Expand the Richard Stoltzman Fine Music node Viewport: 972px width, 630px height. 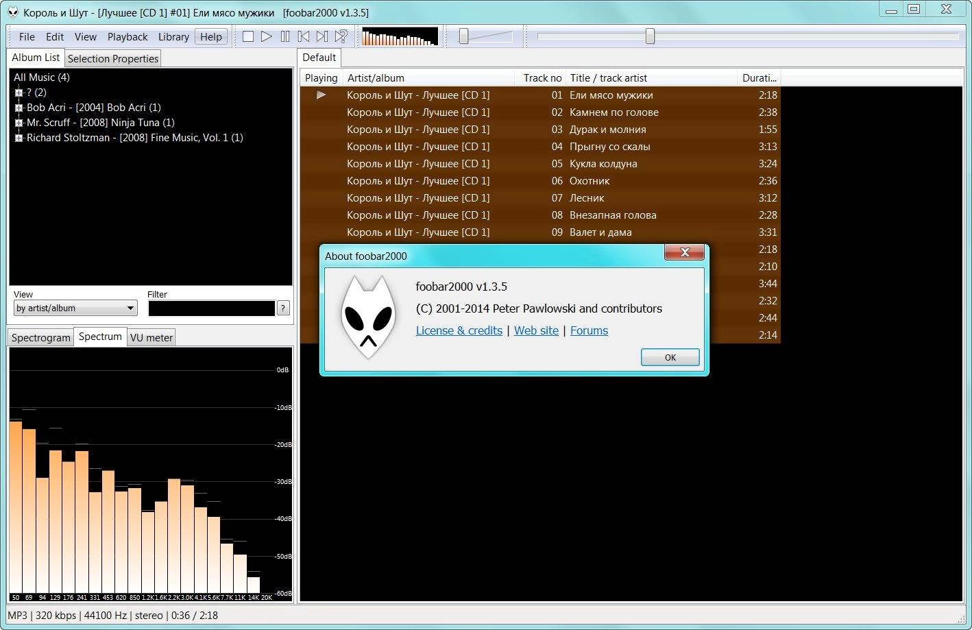(x=19, y=138)
